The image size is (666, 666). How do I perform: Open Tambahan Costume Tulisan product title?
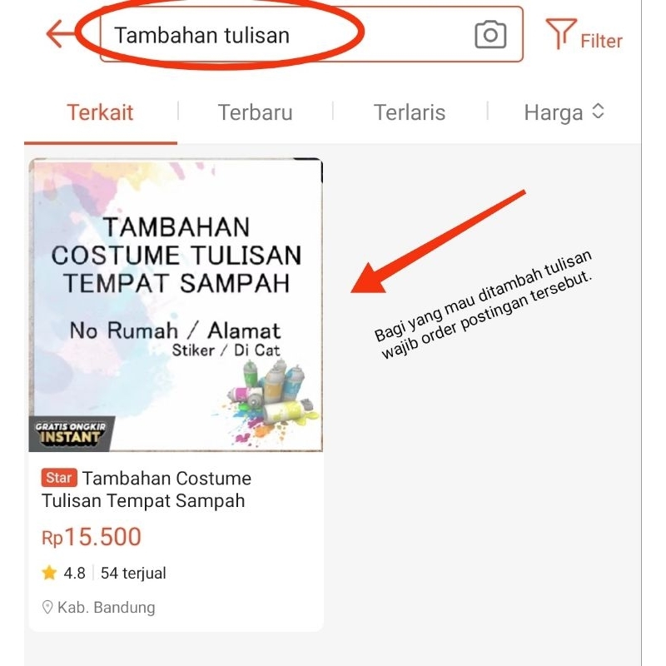point(147,490)
